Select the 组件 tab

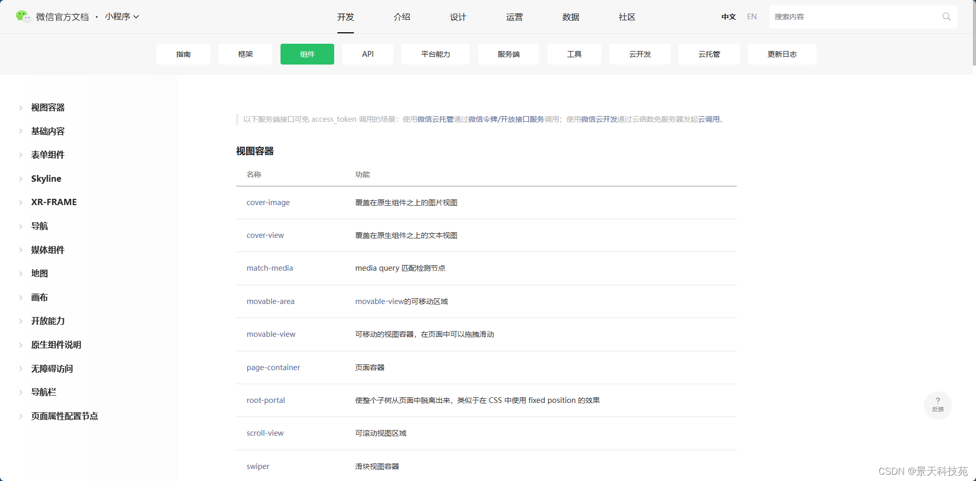[307, 54]
